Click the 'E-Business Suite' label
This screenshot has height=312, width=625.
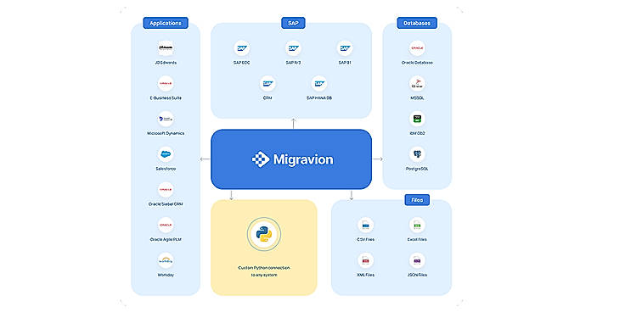tap(166, 97)
